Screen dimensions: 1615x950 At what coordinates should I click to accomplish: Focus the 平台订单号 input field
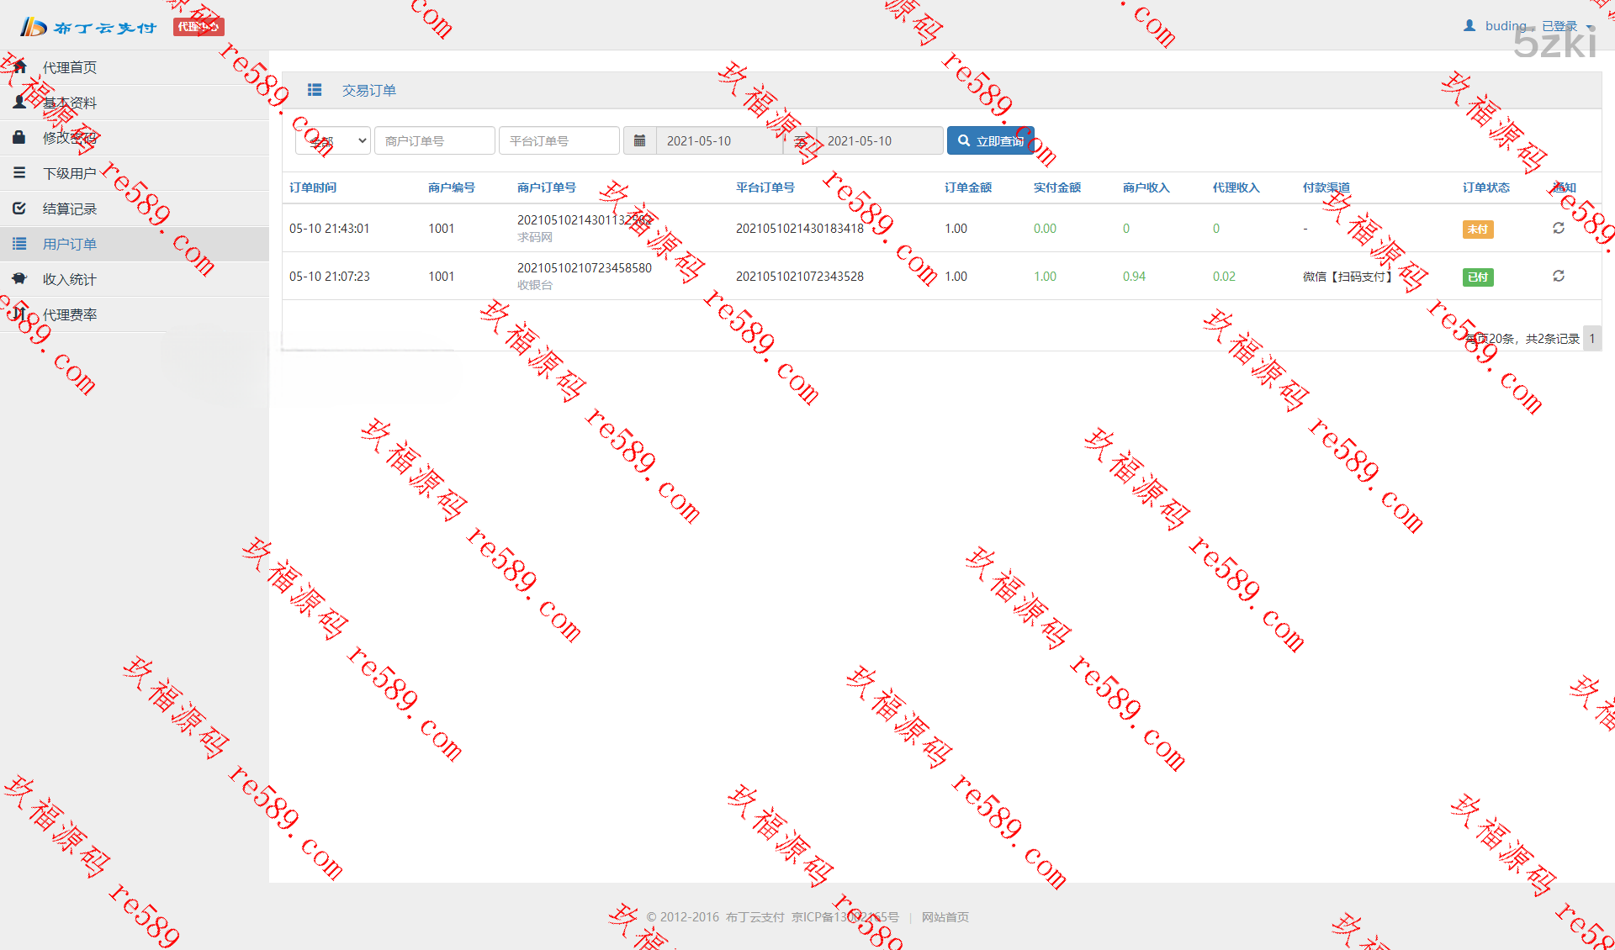(x=559, y=140)
